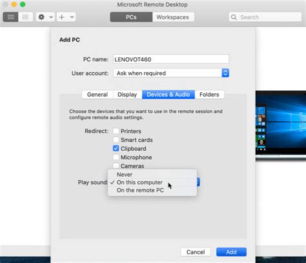Enable Smart cards redirection checkbox
306x263 pixels.
point(116,140)
